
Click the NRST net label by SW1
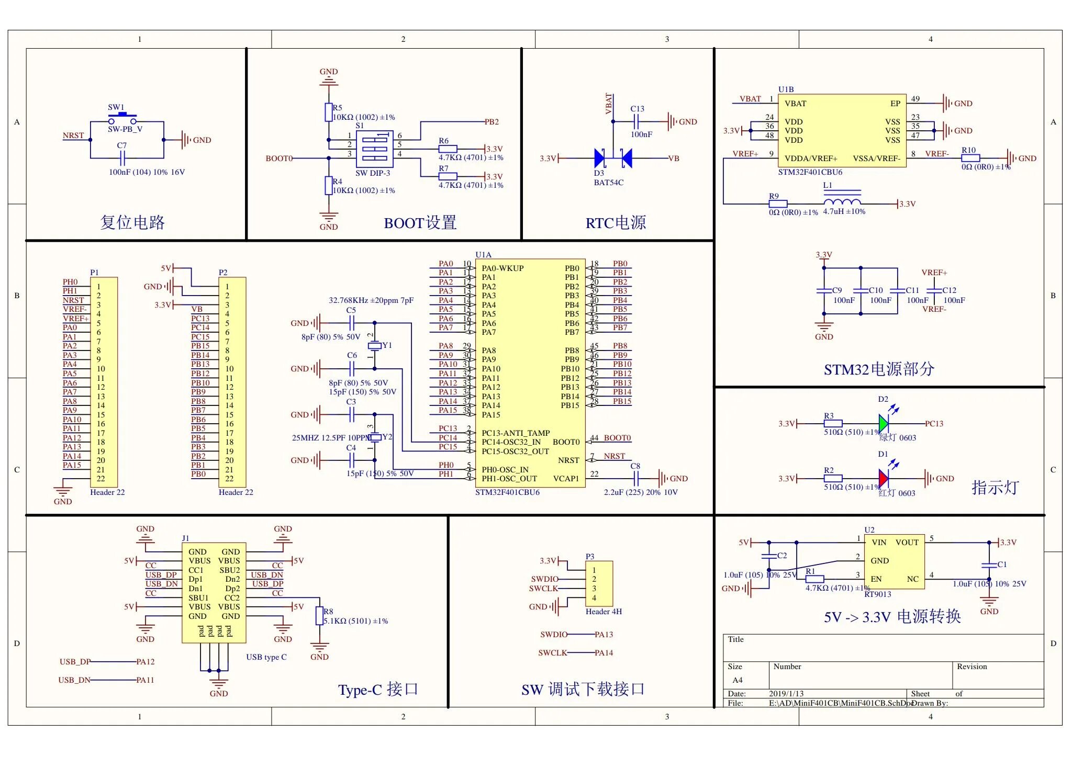(73, 135)
